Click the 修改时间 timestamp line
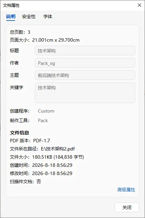 coord(41,173)
